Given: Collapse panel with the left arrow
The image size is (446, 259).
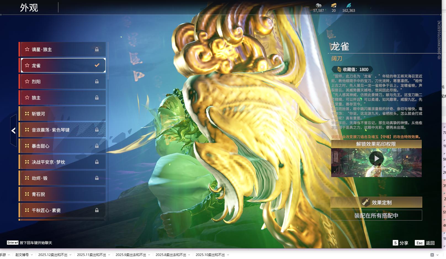Looking at the screenshot, I should (13, 130).
